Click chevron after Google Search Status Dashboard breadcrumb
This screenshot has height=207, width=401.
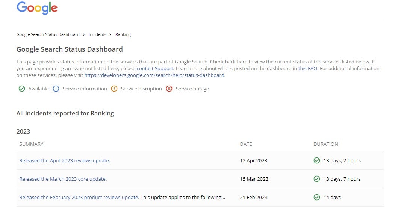point(84,35)
